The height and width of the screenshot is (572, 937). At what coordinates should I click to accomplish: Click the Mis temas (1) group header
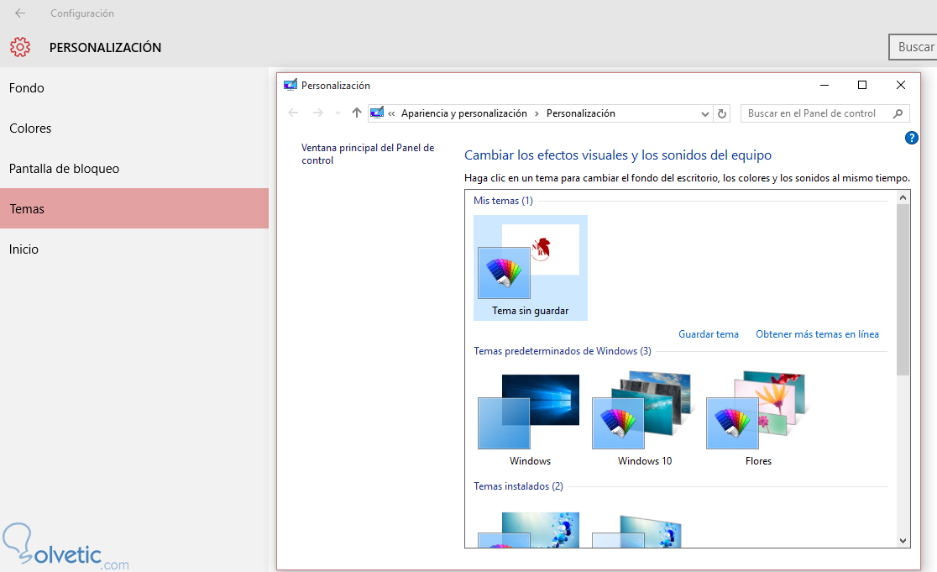(503, 201)
